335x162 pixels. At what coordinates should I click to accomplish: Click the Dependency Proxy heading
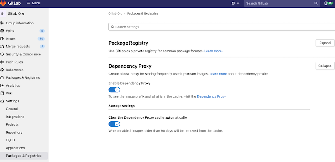(130, 66)
